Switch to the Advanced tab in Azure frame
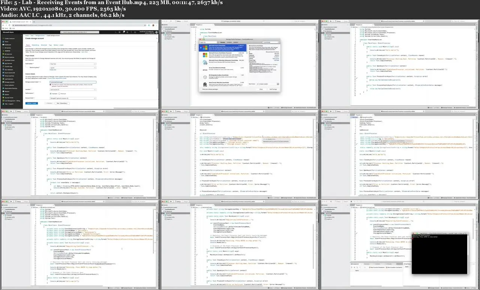The height and width of the screenshot is (290, 480). point(44,45)
